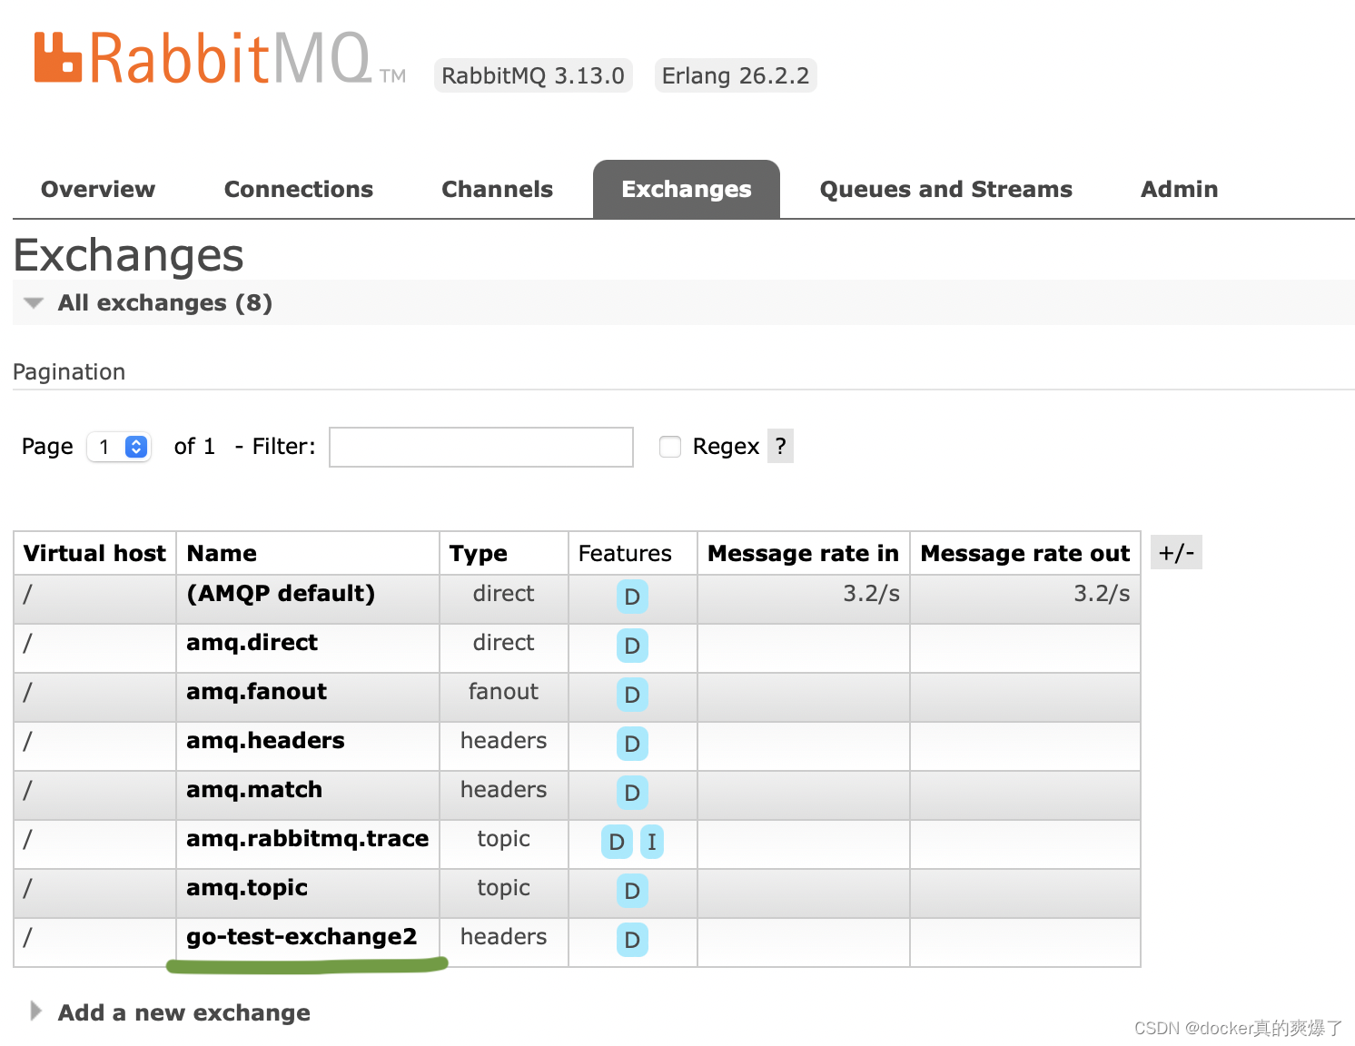Click the 3.2/s message rate out value
The width and height of the screenshot is (1355, 1046).
[1102, 593]
